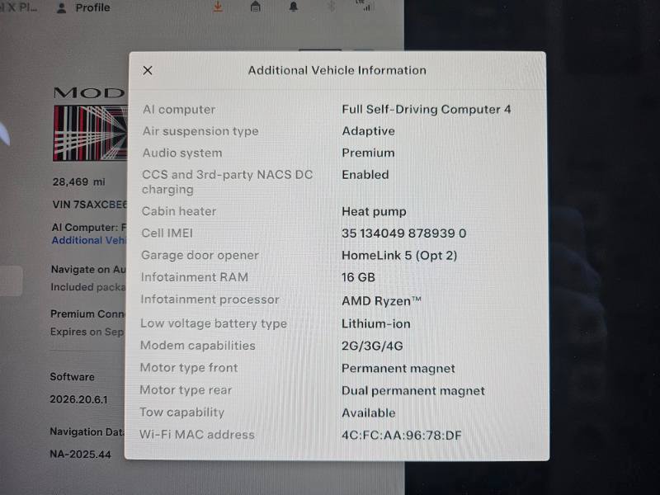Select 'CCS and 3rd-party NACS DC charging' label

(x=227, y=181)
